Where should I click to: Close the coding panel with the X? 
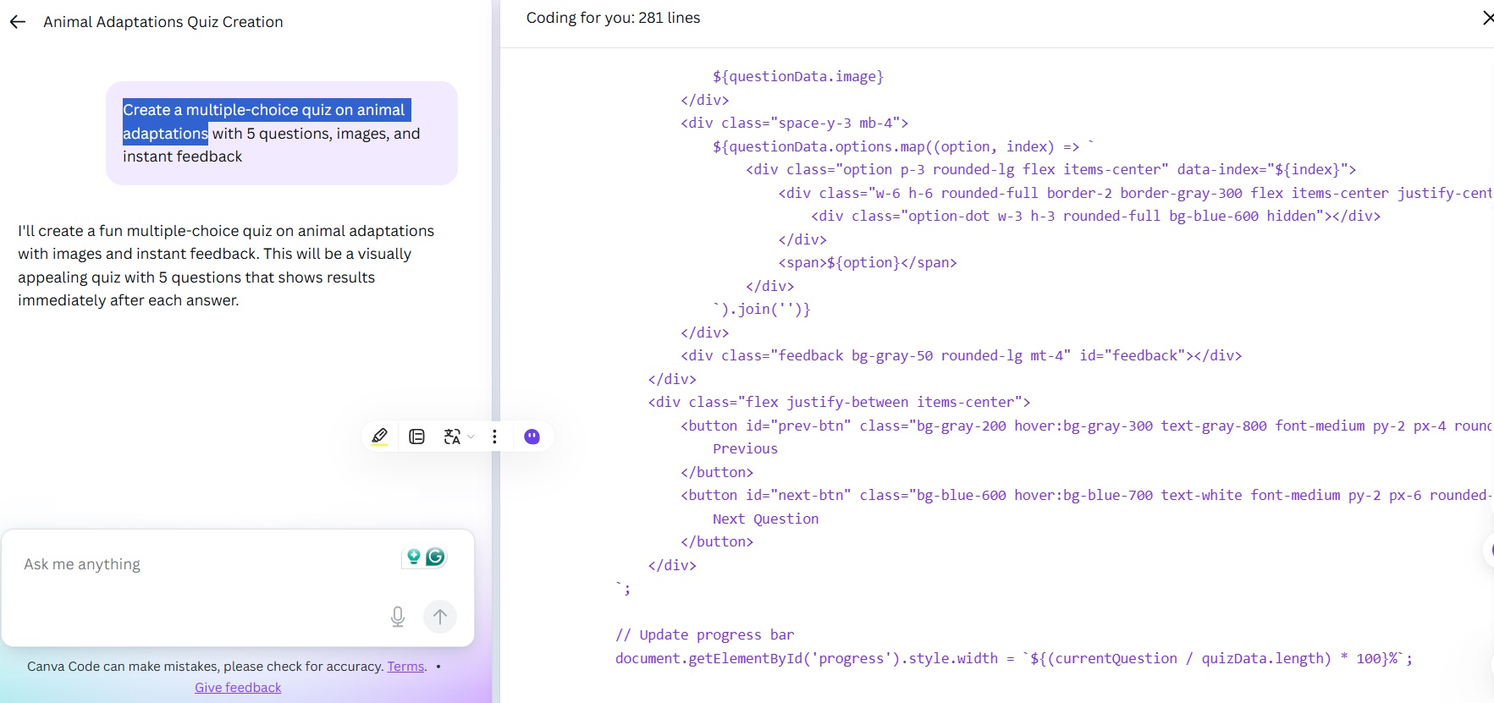click(1487, 18)
